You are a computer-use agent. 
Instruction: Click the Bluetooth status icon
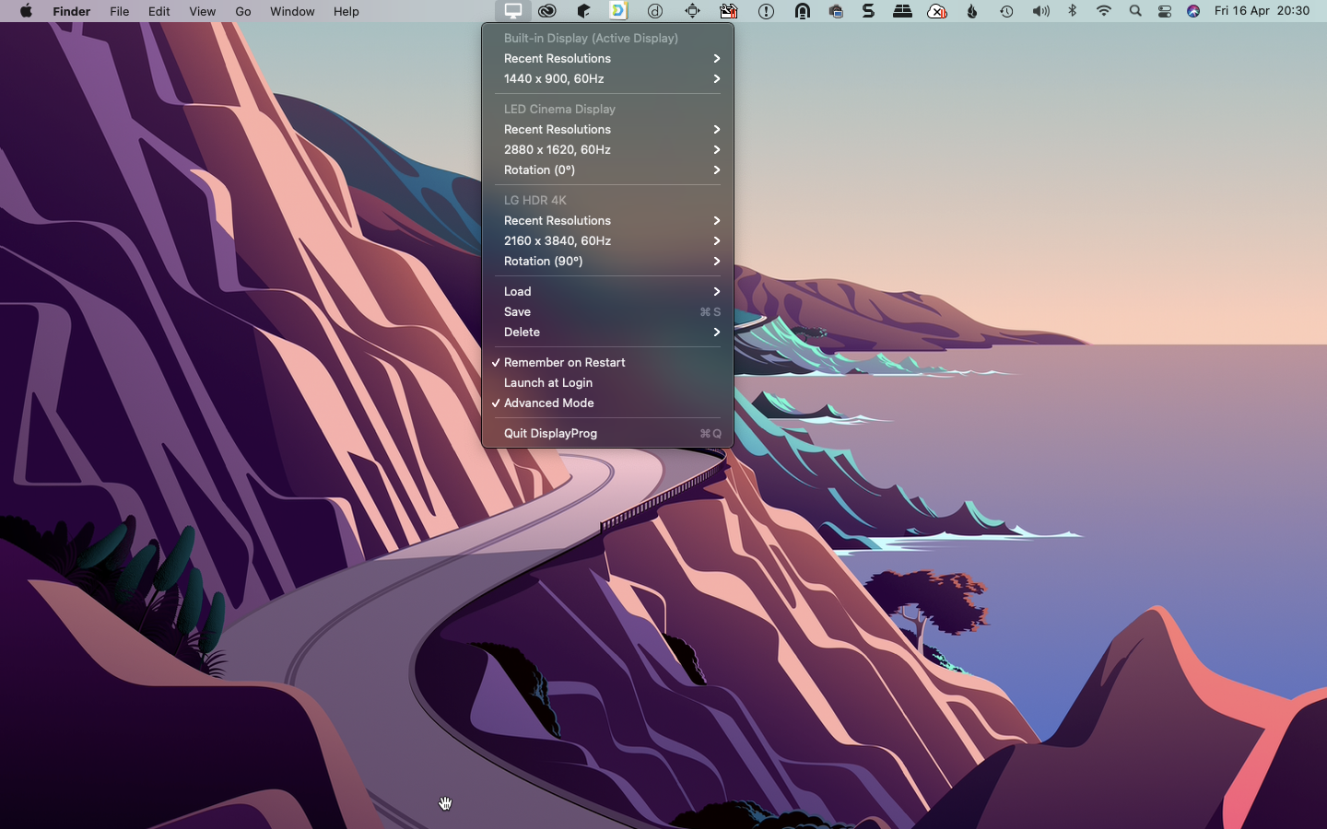1072,11
